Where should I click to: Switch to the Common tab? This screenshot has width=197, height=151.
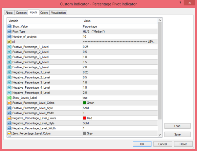21,13
